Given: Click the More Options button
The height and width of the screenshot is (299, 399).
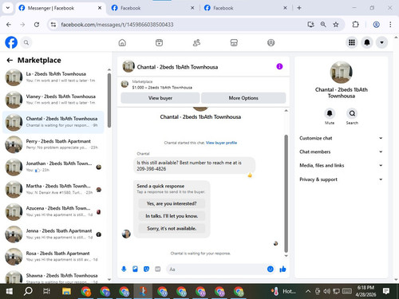Looking at the screenshot, I should point(243,98).
